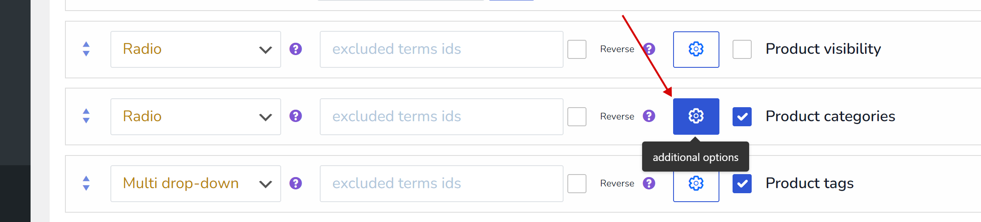Viewport: 981px width, 222px height.
Task: Uncheck the Product categories checkbox
Action: (x=742, y=117)
